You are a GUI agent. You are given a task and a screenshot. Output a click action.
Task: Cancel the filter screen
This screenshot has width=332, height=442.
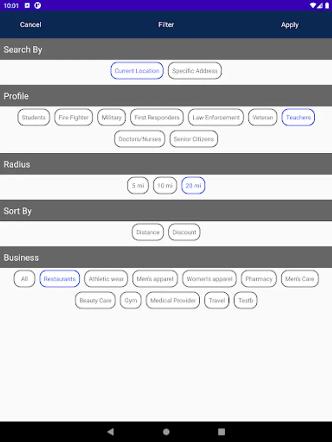pos(30,25)
